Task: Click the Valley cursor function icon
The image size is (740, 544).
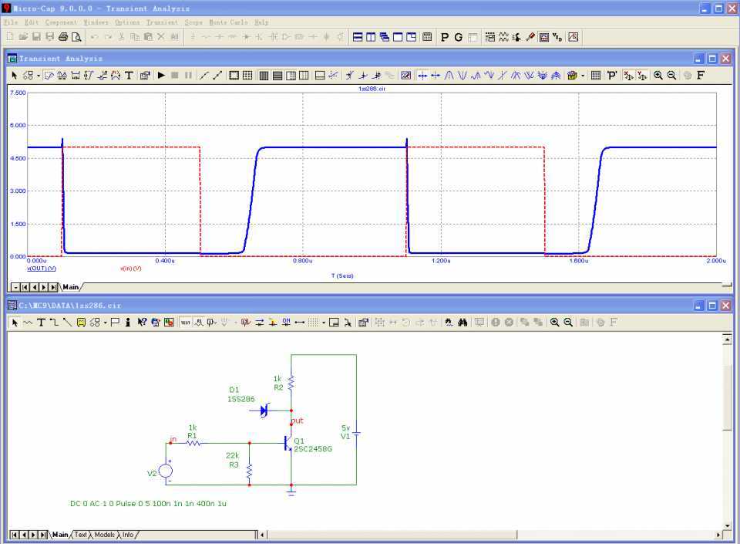Action: pos(462,75)
